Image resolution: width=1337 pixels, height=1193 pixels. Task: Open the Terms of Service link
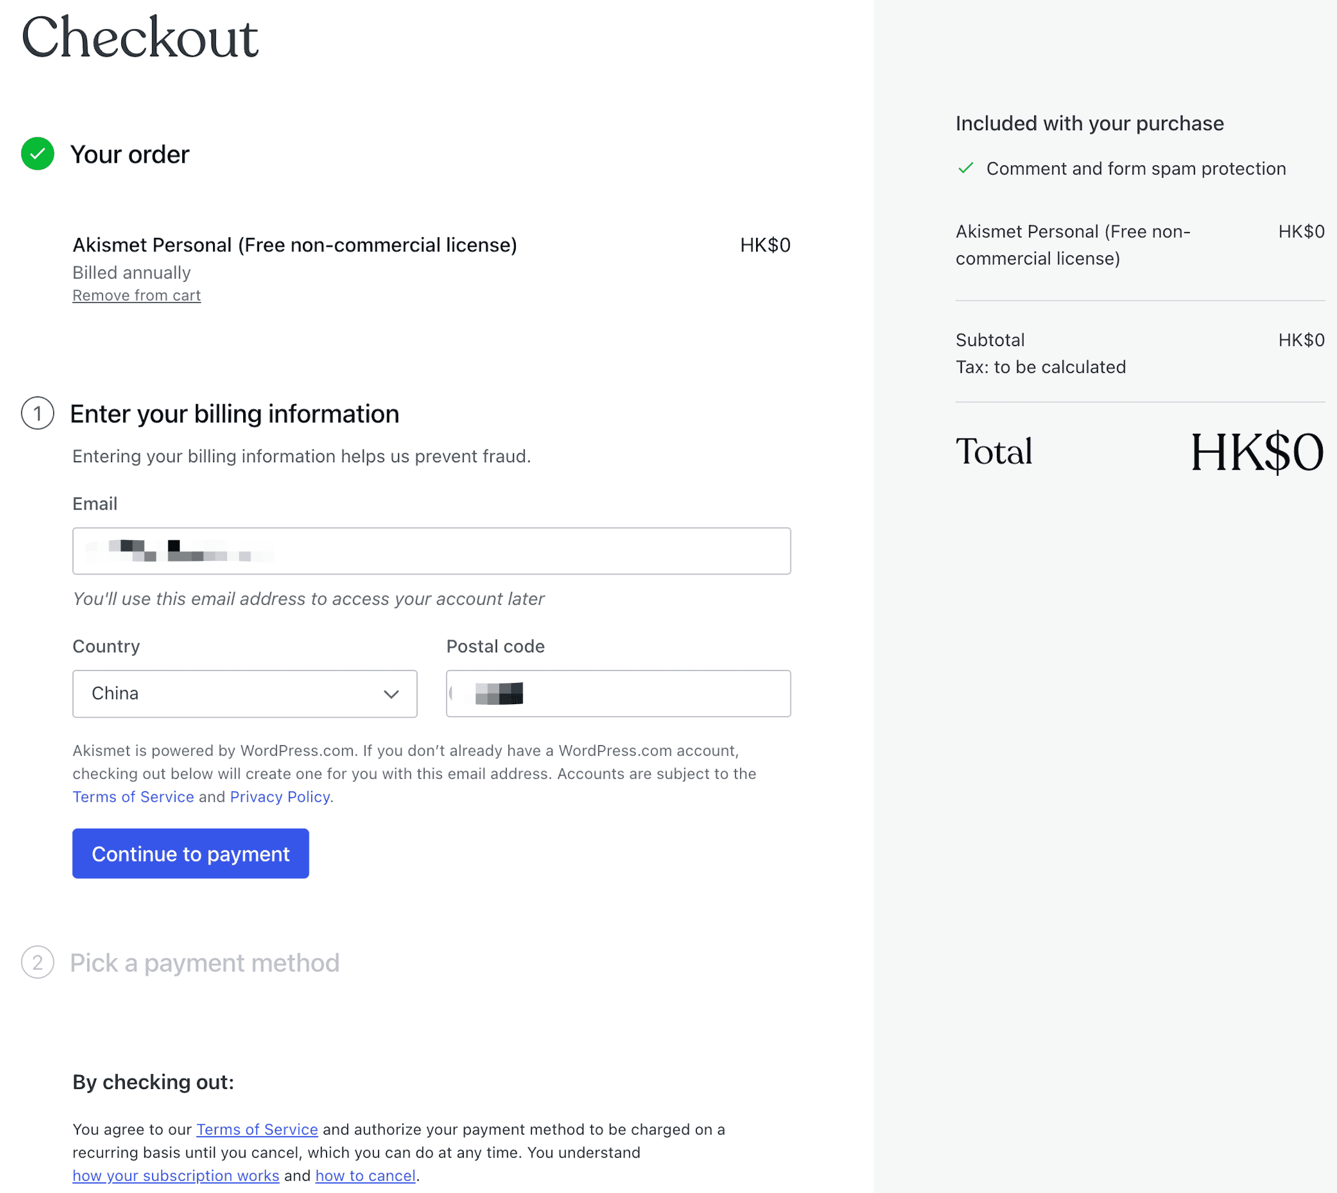pos(133,797)
